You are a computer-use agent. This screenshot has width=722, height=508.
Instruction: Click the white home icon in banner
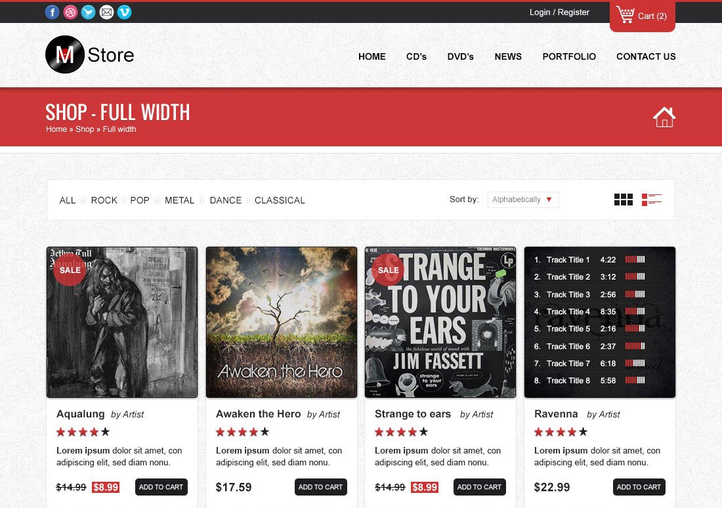pos(664,117)
